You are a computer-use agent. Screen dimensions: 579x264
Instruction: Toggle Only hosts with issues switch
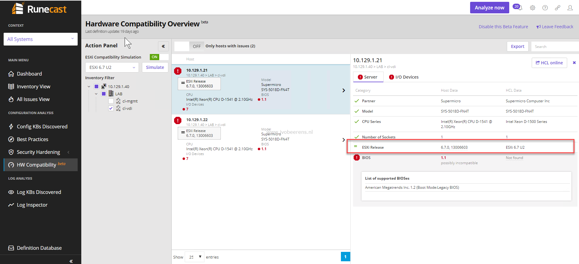[x=189, y=46]
